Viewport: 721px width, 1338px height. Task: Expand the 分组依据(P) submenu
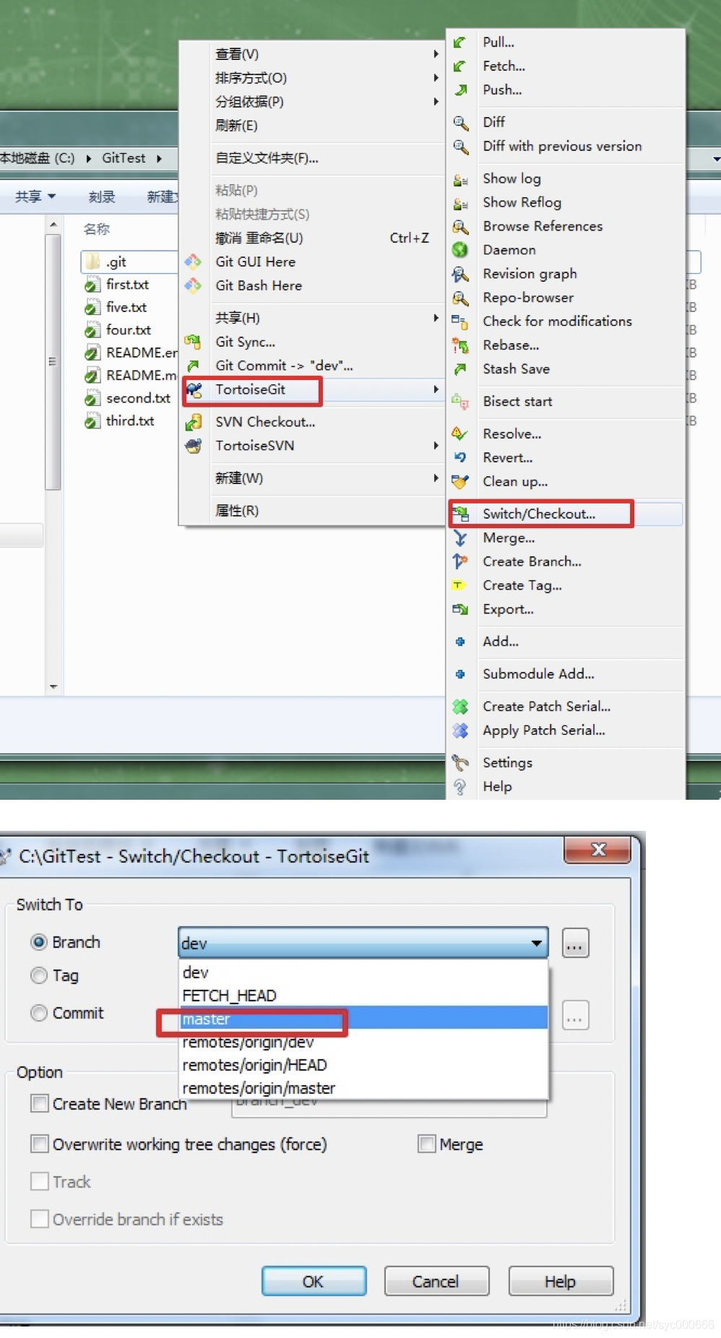[x=436, y=102]
